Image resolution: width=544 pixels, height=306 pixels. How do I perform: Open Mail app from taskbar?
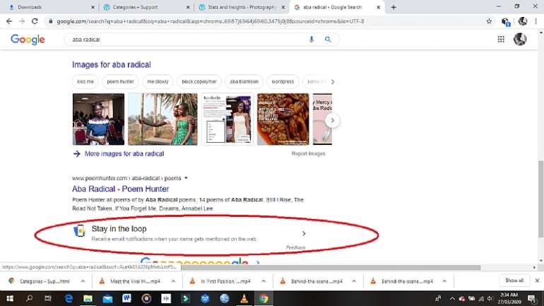click(107, 298)
